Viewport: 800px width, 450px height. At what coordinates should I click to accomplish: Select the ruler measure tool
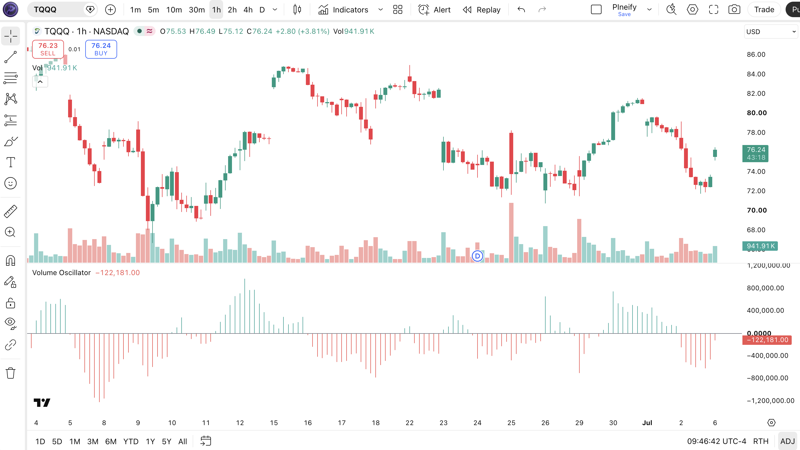(11, 211)
